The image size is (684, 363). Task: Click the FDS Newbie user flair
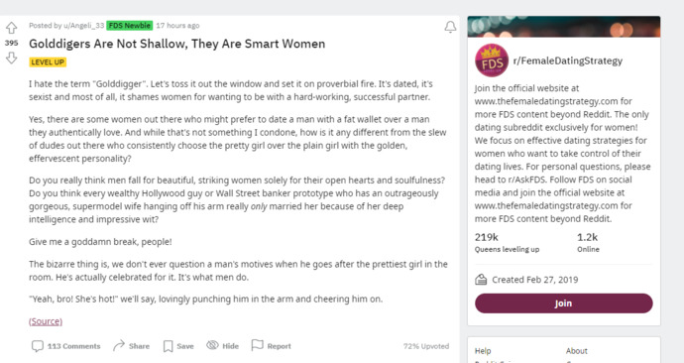130,26
